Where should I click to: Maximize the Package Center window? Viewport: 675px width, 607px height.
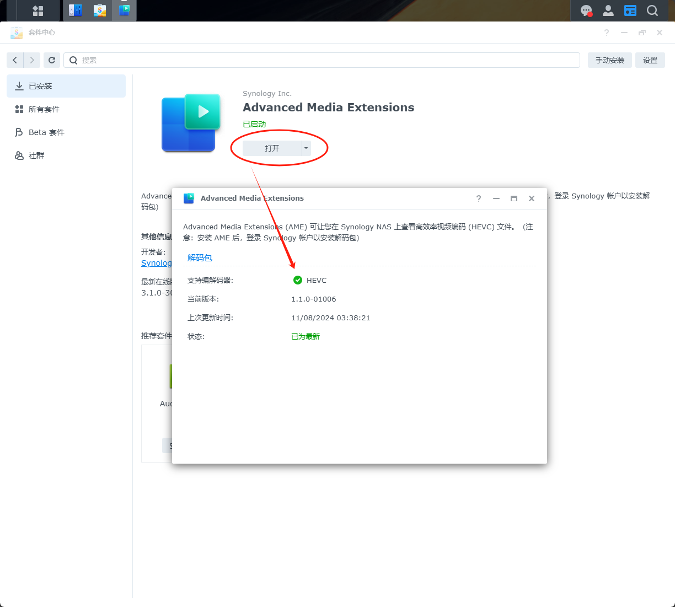click(x=642, y=33)
